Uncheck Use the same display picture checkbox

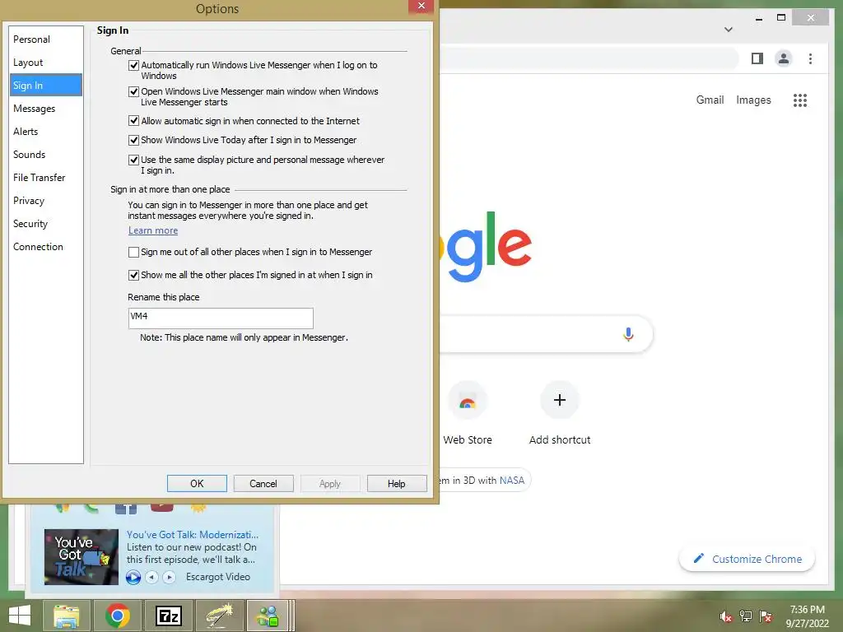coord(134,160)
